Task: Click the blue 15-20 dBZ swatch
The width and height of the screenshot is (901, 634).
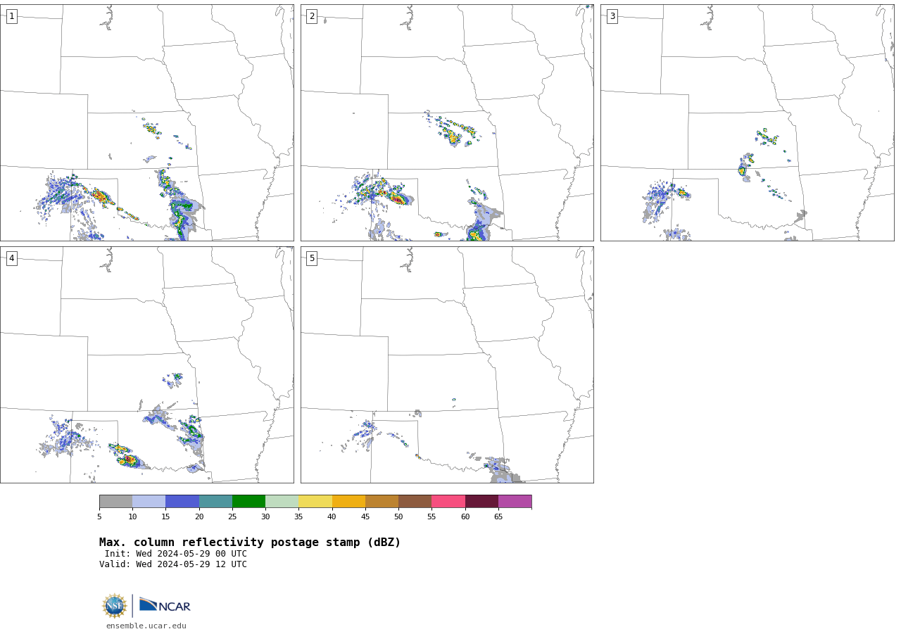Action: (182, 501)
